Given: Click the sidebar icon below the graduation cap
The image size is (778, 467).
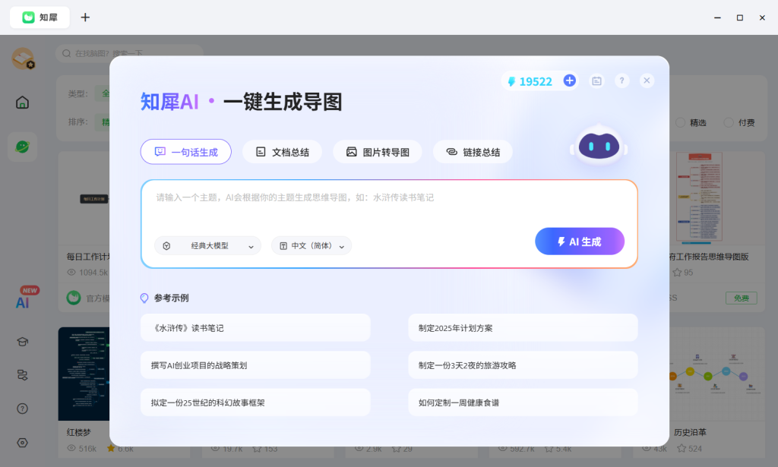Looking at the screenshot, I should coord(22,375).
